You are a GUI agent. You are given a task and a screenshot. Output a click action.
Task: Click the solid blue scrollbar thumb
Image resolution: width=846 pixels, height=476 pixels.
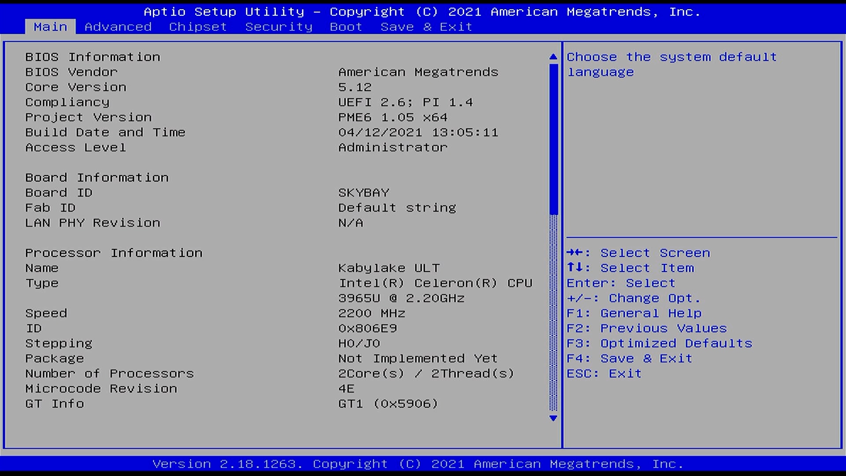pyautogui.click(x=553, y=139)
